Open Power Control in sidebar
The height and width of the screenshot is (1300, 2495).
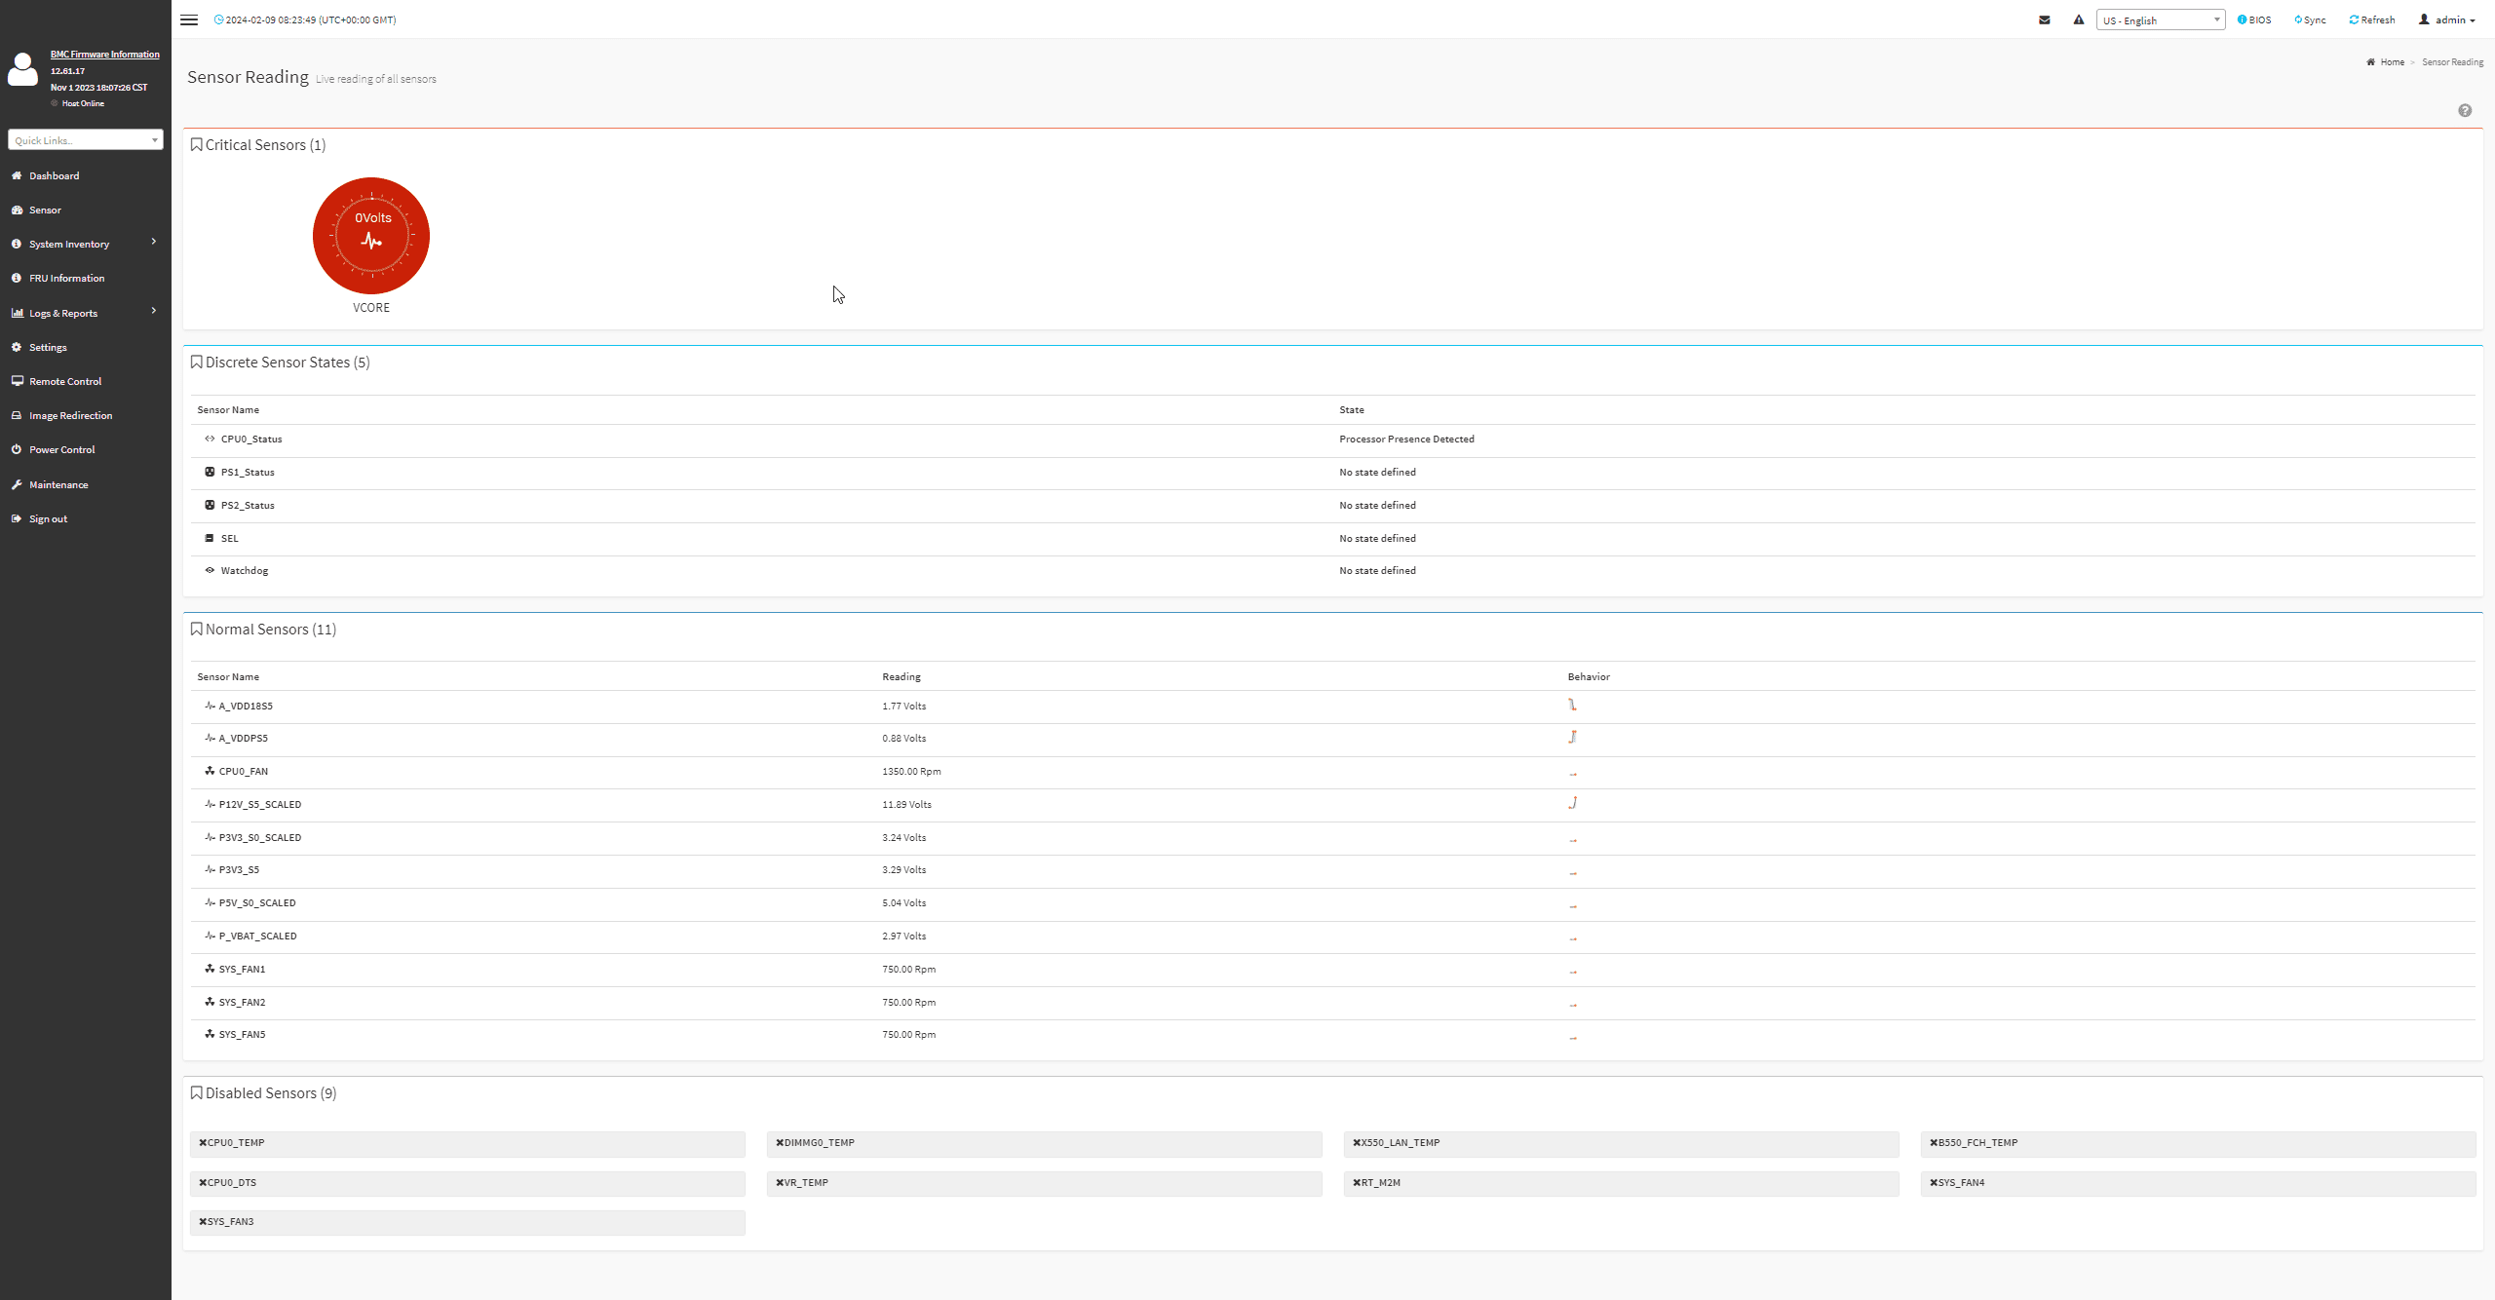click(61, 449)
